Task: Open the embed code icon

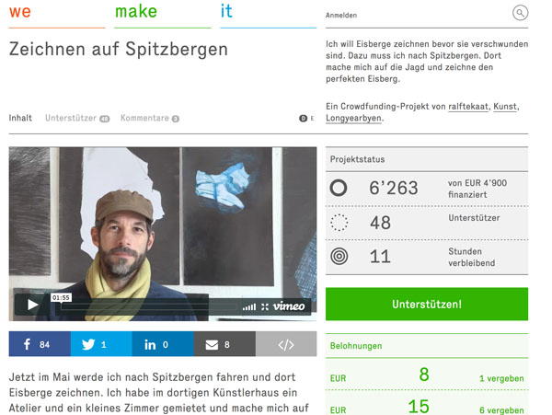Action: click(286, 344)
